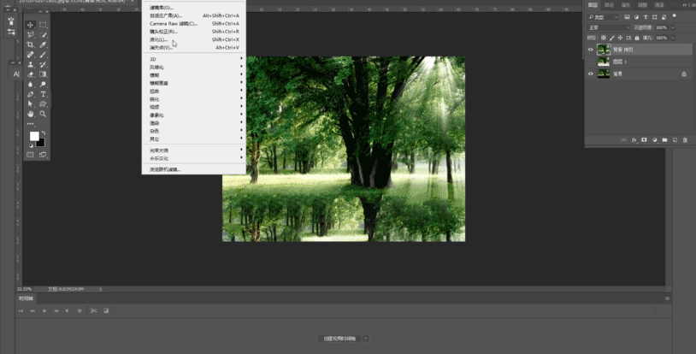Select the Rectangular Marquee tool

click(x=43, y=25)
